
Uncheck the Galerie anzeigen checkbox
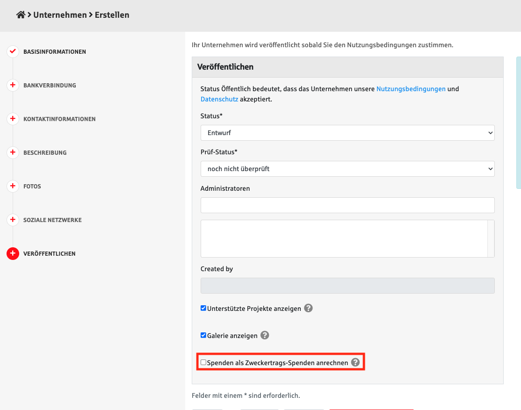click(x=203, y=335)
